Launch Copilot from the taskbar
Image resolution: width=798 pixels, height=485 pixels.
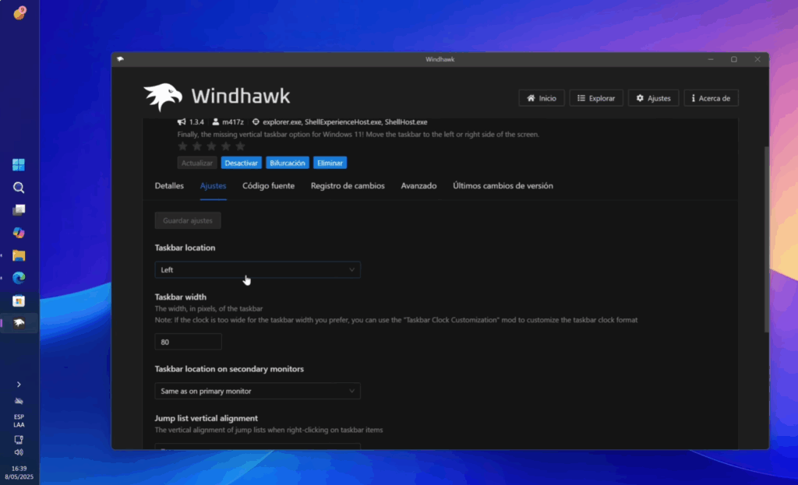(19, 233)
